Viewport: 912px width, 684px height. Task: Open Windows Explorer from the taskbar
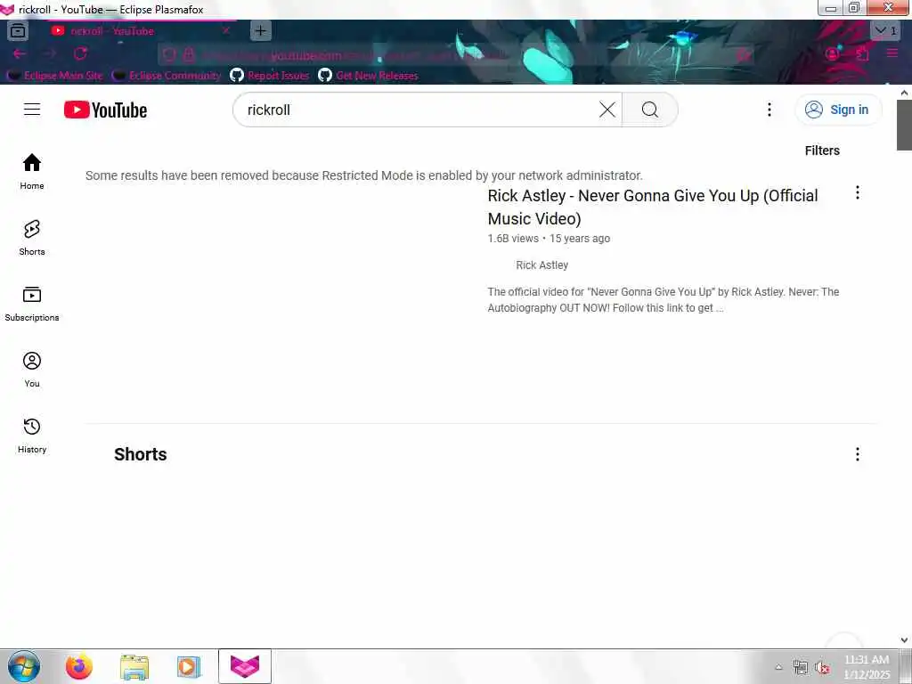click(x=134, y=666)
